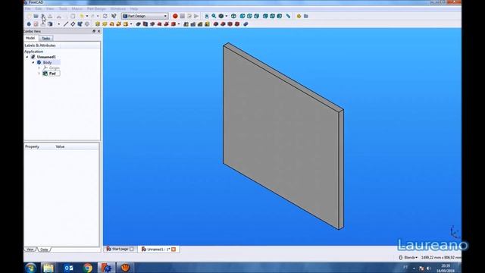Click the Boolean operation icon
This screenshot has height=273, width=485.
click(246, 24)
